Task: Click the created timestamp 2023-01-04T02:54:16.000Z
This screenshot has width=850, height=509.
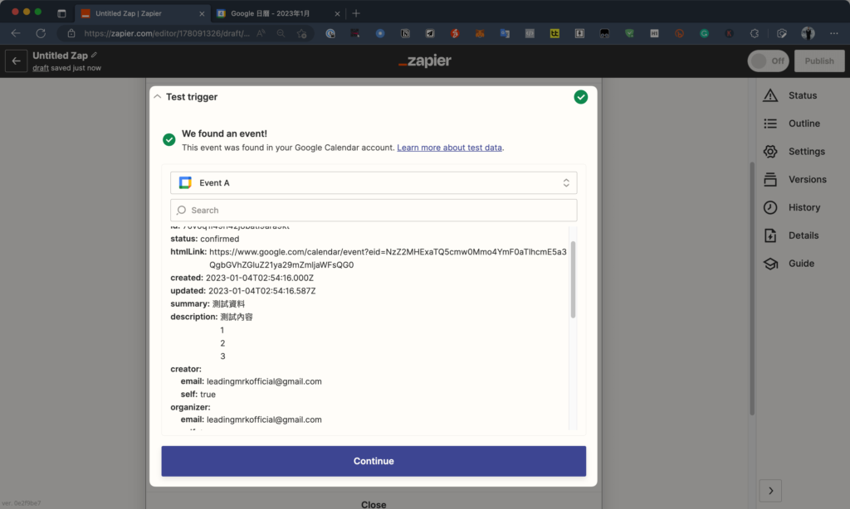Action: tap(260, 278)
